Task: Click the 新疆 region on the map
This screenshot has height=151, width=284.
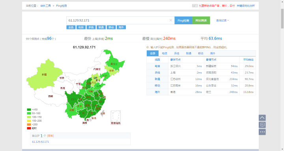Action: [x=44, y=75]
